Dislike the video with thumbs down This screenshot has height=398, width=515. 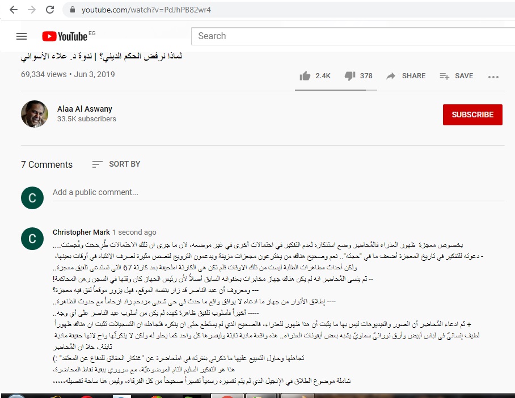(x=350, y=76)
